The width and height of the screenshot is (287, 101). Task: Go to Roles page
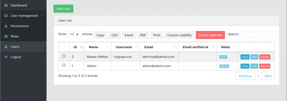click(x=23, y=36)
